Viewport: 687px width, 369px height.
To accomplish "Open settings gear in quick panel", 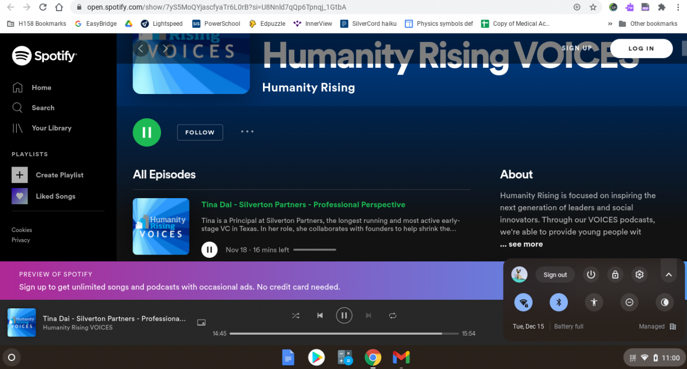I will (x=639, y=274).
